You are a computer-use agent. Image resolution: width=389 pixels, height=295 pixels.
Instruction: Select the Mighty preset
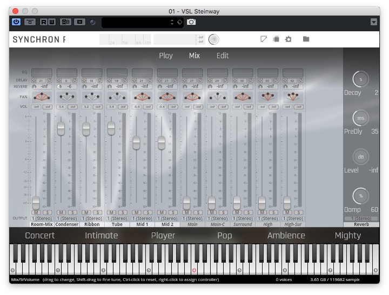(x=348, y=236)
